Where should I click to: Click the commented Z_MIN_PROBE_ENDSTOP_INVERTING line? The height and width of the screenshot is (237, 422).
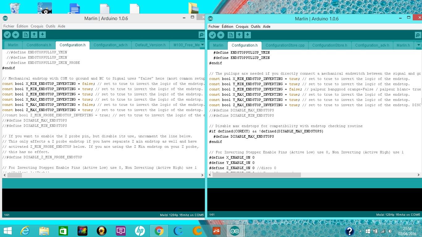[103, 115]
